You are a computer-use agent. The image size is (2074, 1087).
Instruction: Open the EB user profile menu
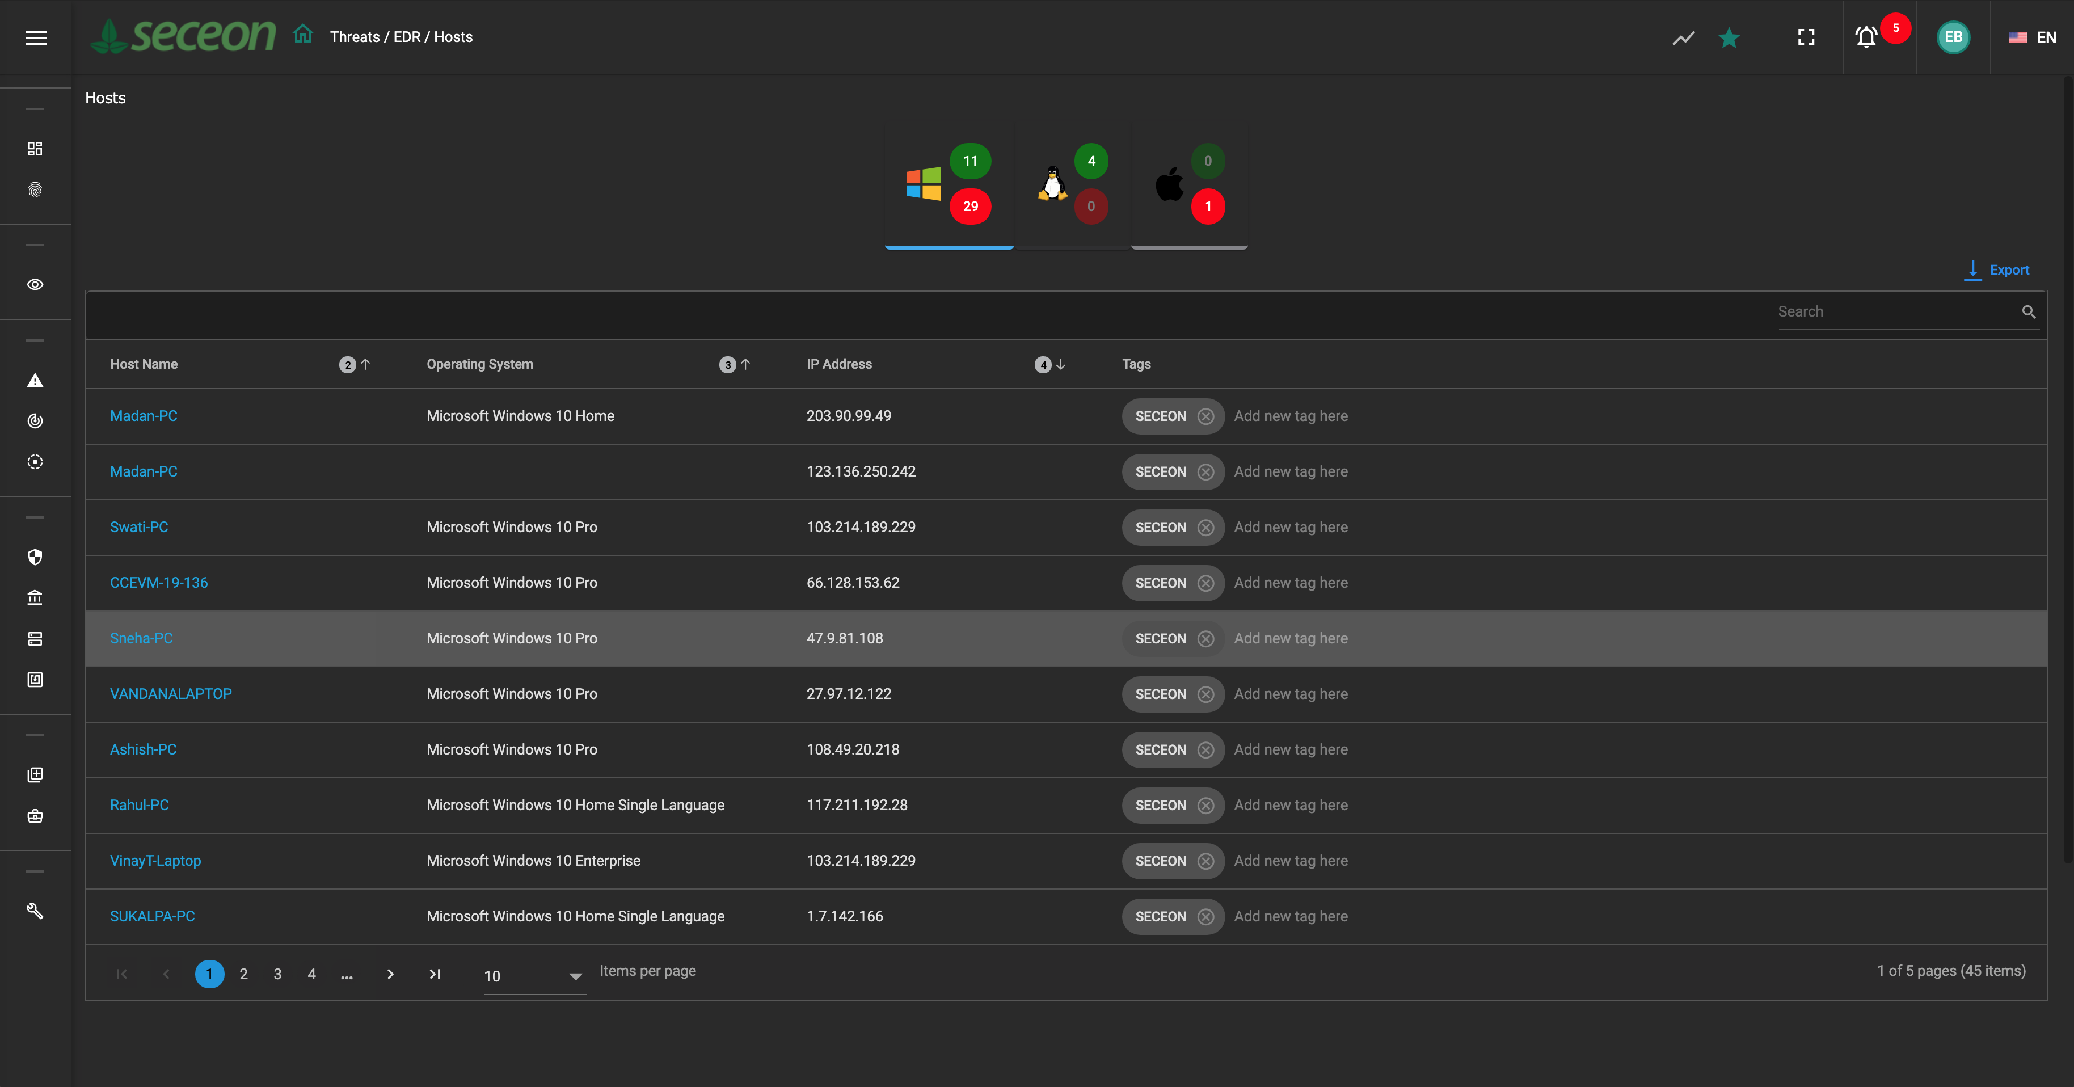coord(1953,37)
